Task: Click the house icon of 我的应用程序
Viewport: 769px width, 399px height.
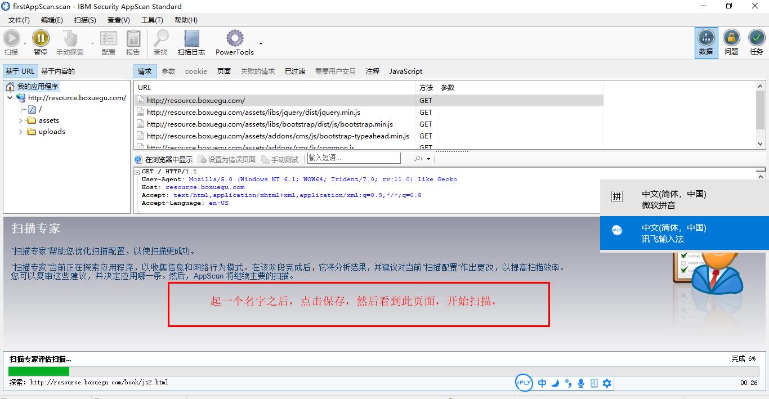Action: [10, 87]
